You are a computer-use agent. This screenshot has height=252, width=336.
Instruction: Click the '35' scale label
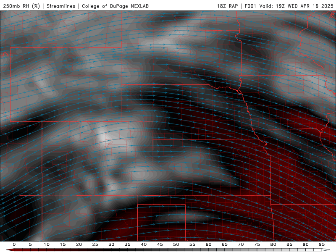tap(128, 244)
